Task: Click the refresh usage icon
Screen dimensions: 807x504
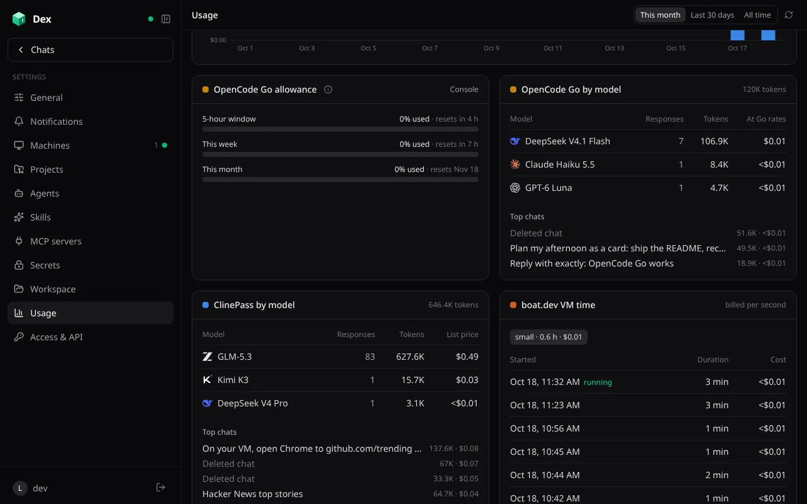Action: (x=789, y=15)
